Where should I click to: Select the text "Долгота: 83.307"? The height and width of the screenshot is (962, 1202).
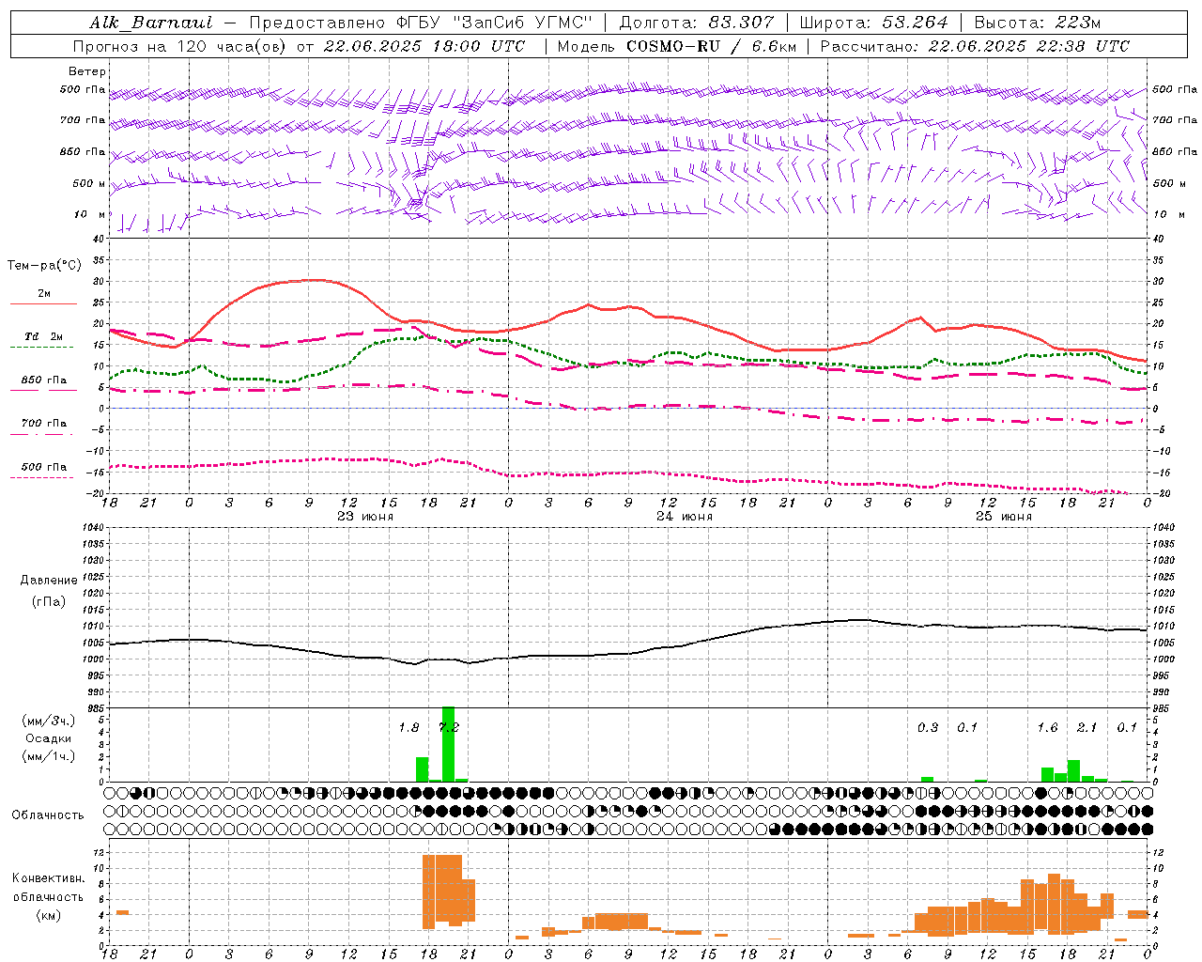[697, 23]
